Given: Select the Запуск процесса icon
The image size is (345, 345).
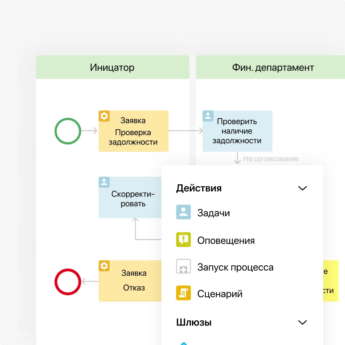Looking at the screenshot, I should [x=183, y=267].
